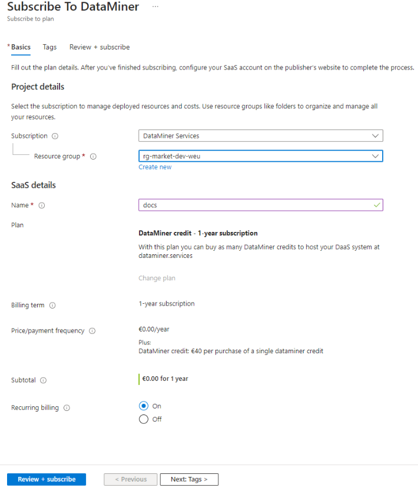Viewport: 418px width, 491px height.
Task: Turn recurring billing Off
Action: coord(144,419)
